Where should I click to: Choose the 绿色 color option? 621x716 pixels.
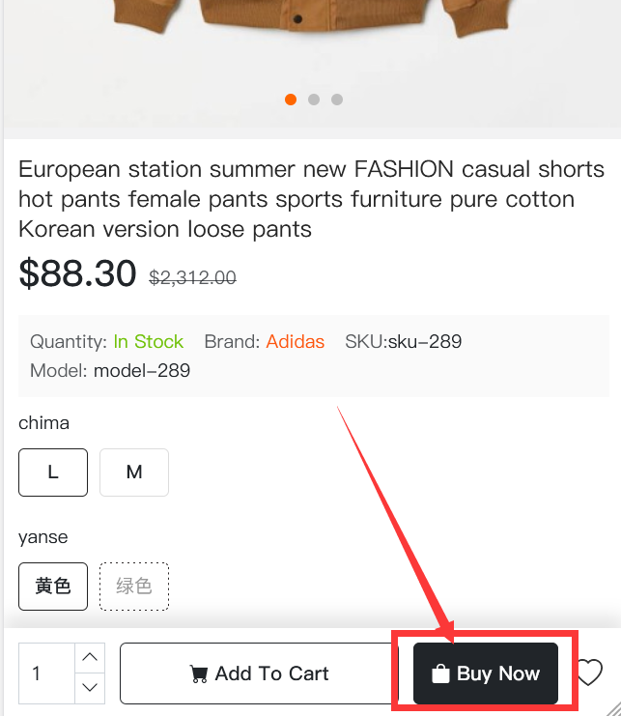point(134,587)
